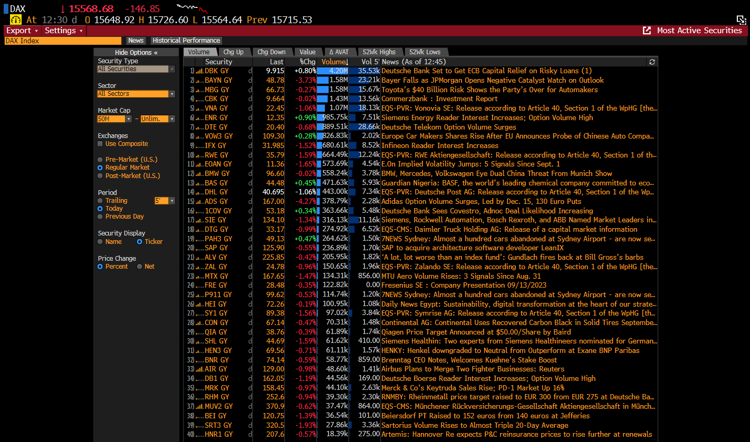Image resolution: width=750 pixels, height=442 pixels.
Task: Open the Settings dropdown menu
Action: [64, 31]
